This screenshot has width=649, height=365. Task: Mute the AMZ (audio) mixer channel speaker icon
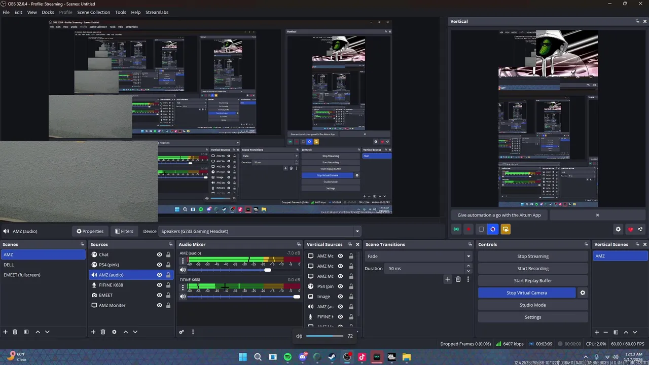click(183, 270)
